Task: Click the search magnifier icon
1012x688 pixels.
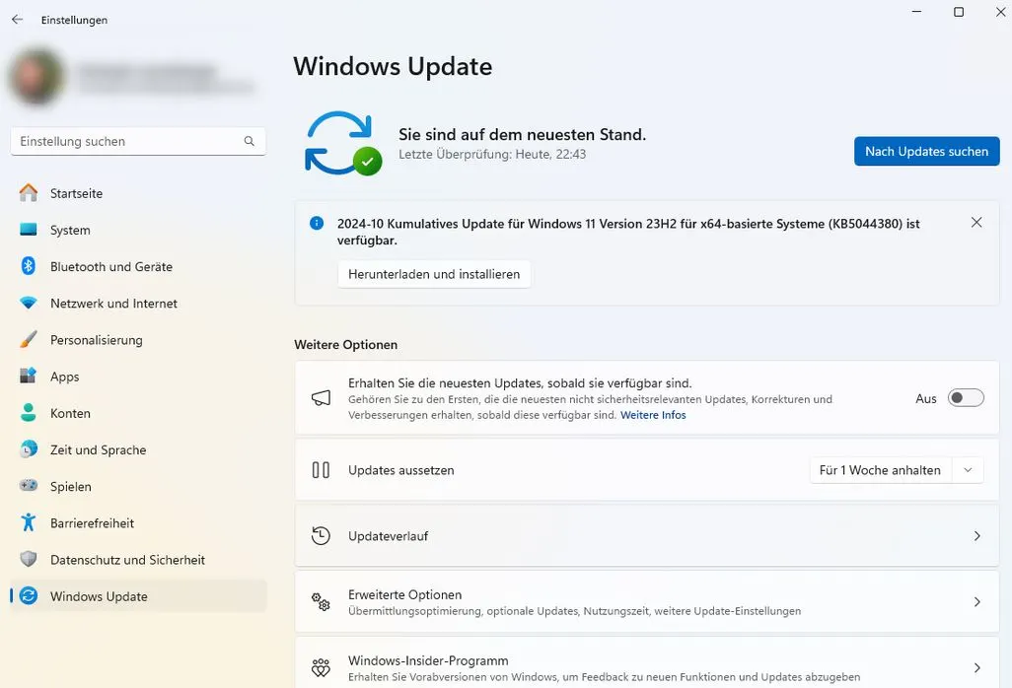Action: (250, 141)
